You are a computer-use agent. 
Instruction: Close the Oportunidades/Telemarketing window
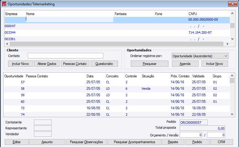tap(232, 4)
